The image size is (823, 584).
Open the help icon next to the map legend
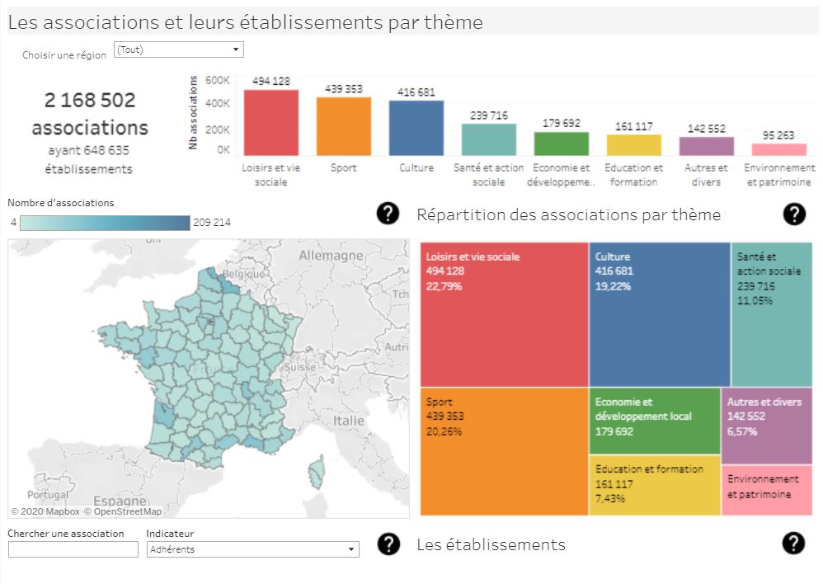(x=388, y=214)
